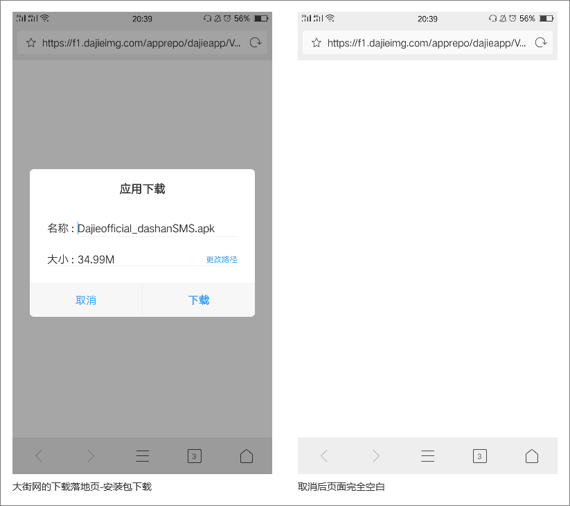Image resolution: width=570 pixels, height=506 pixels.
Task: Go forward in the right phone browser
Action: click(x=376, y=455)
